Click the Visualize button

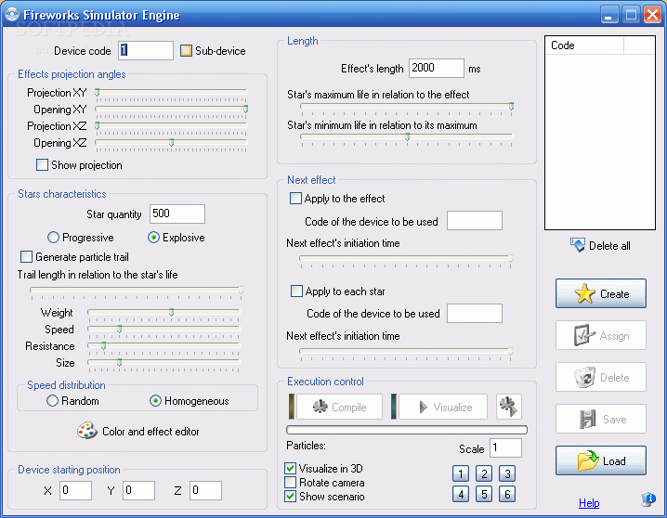coord(443,407)
